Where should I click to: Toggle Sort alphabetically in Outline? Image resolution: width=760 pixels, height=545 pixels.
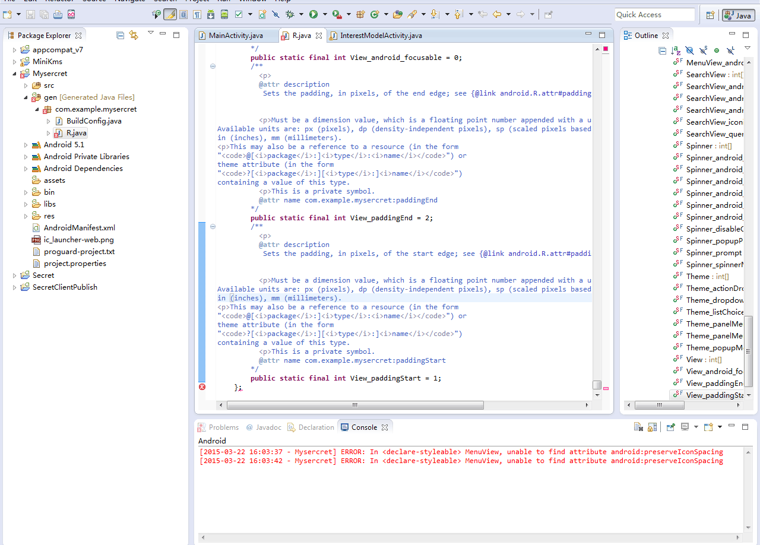(676, 51)
